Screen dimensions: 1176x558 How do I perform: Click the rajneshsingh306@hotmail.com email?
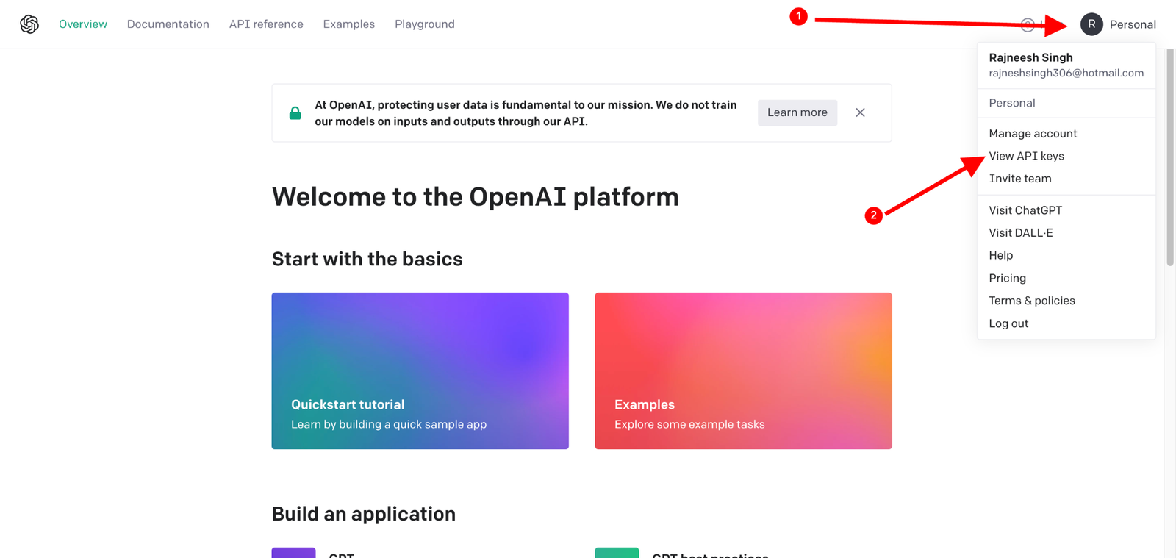click(x=1066, y=73)
